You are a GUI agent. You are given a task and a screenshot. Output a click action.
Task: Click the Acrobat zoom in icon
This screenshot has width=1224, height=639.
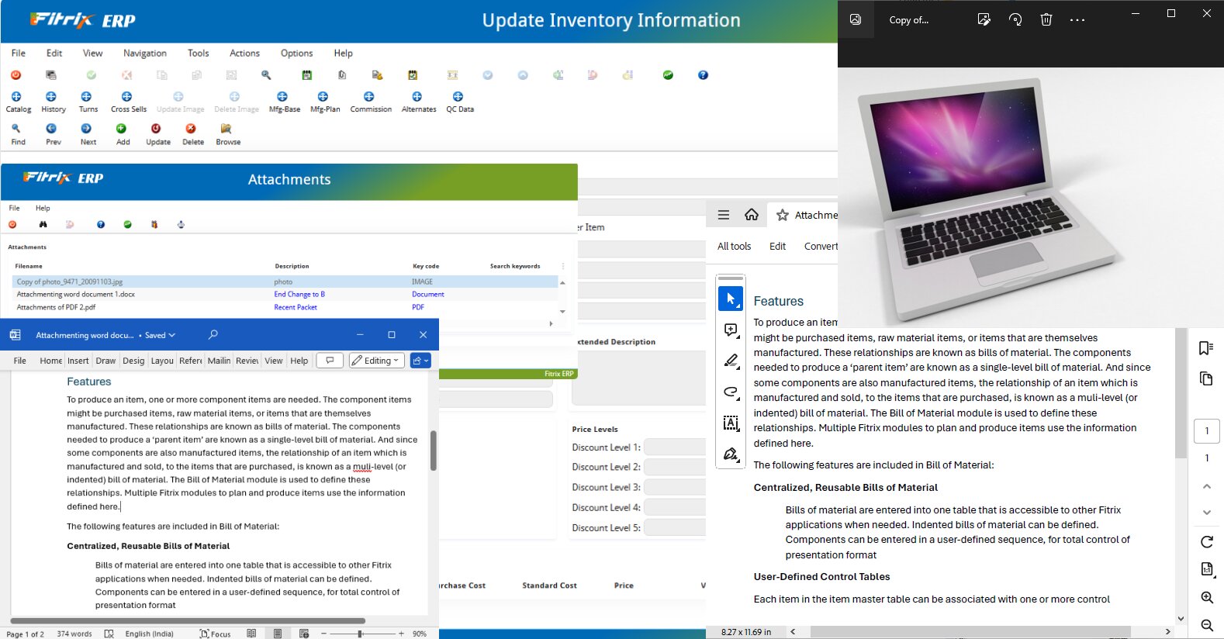[x=1207, y=597]
